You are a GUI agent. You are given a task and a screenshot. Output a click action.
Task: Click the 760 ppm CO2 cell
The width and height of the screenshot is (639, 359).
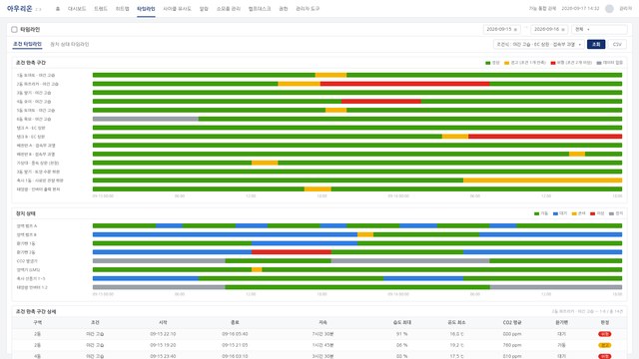coord(512,345)
